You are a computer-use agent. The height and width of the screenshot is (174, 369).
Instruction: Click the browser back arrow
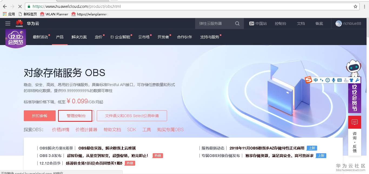(5, 6)
